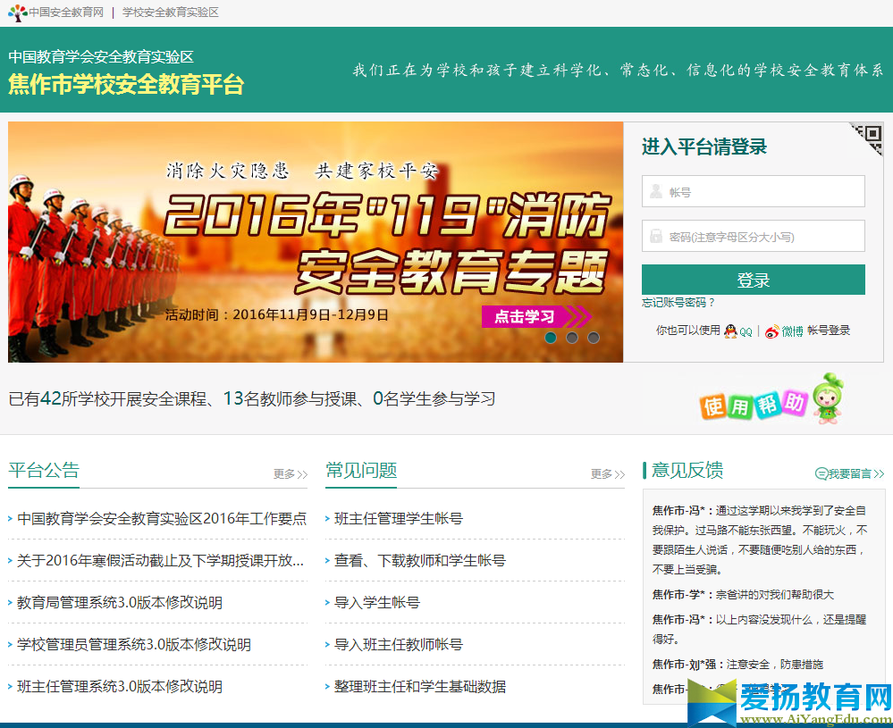This screenshot has width=893, height=728.
Task: Open 忘记账号密码？ link
Action: click(x=678, y=303)
